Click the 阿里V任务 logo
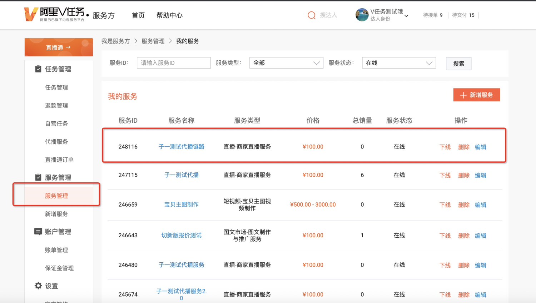 55,15
